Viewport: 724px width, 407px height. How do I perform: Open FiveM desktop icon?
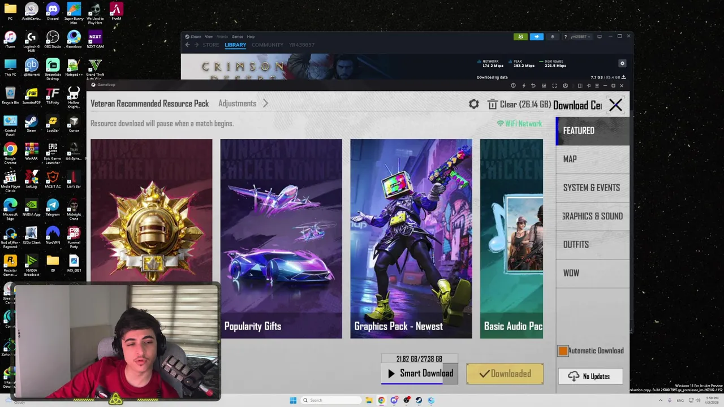click(116, 12)
